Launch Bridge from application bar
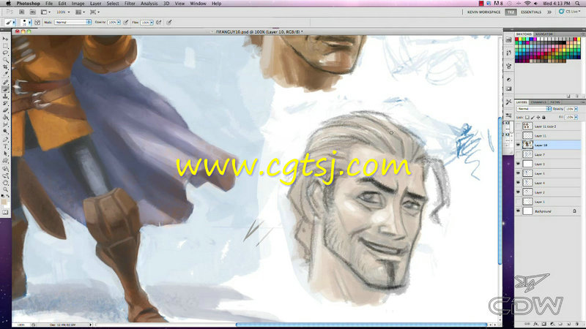This screenshot has height=329, width=586. 22,12
